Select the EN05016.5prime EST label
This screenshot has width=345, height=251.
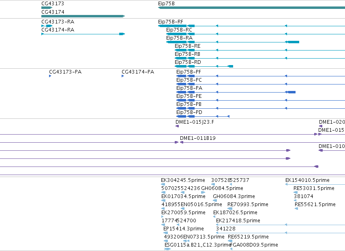pos(201,205)
